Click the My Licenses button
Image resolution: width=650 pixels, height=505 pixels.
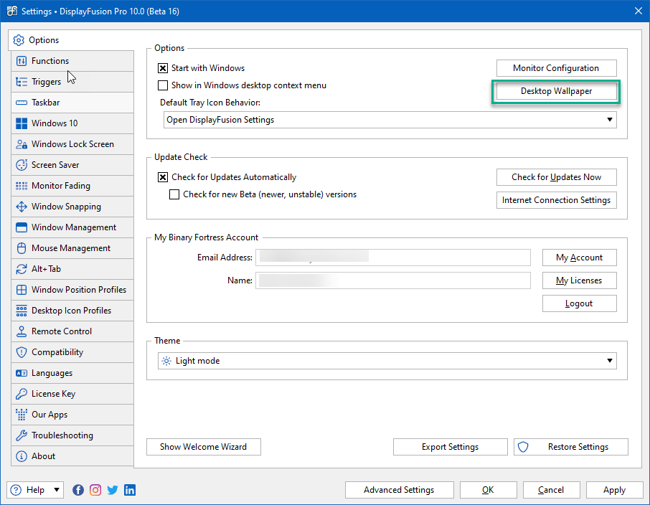580,280
